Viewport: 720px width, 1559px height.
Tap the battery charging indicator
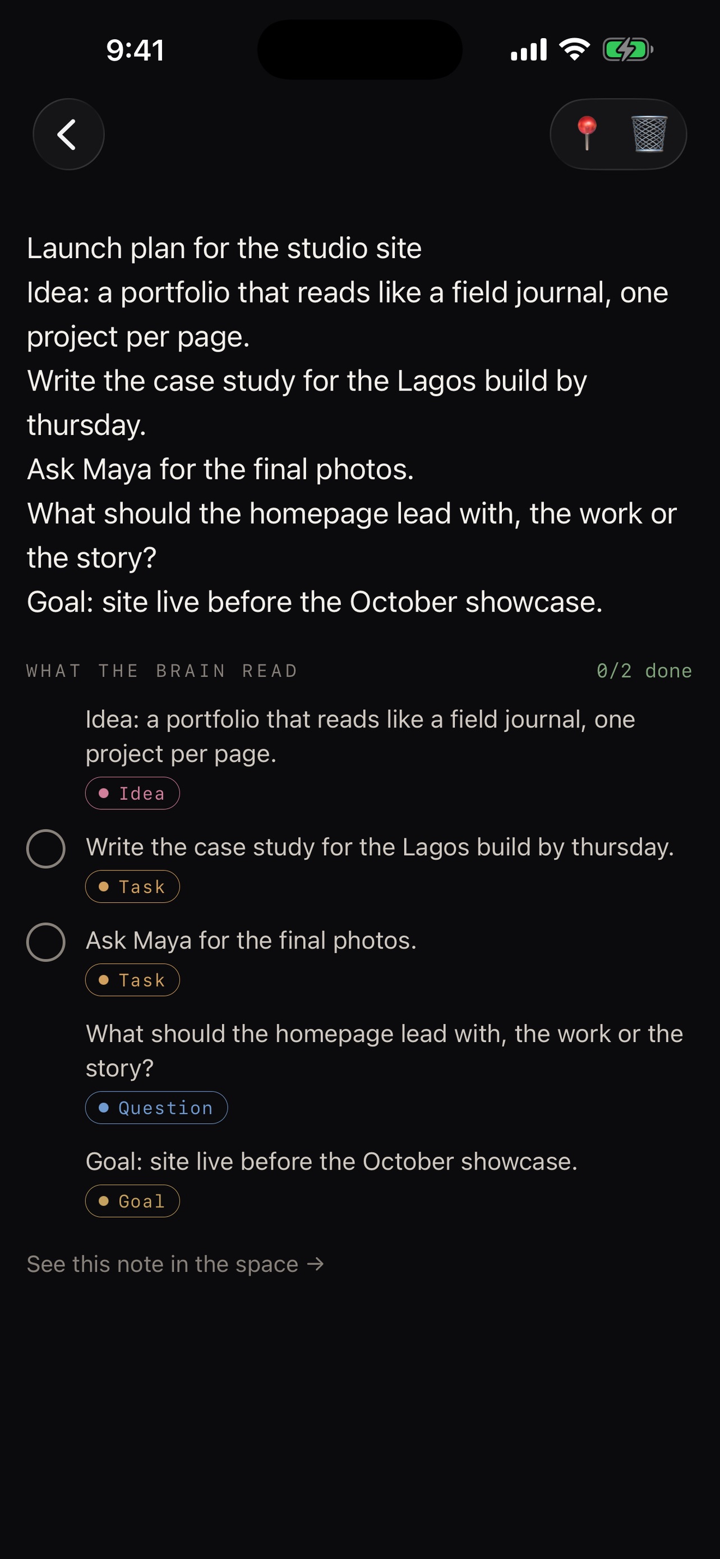click(x=628, y=49)
